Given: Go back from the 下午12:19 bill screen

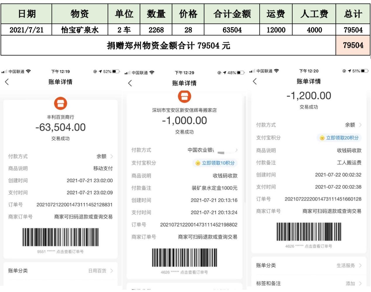Looking at the screenshot, I should tap(7, 82).
